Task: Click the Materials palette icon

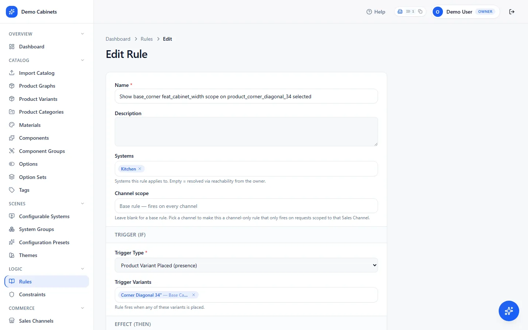Action: 12,125
